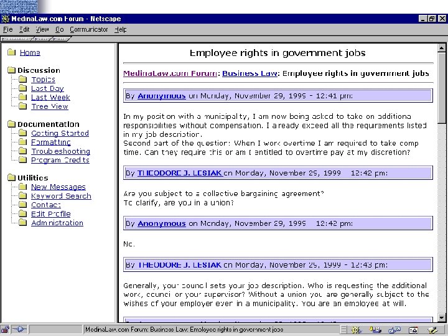448x336 pixels.
Task: Open the Newsgroups icon in component bar
Action: 394,330
